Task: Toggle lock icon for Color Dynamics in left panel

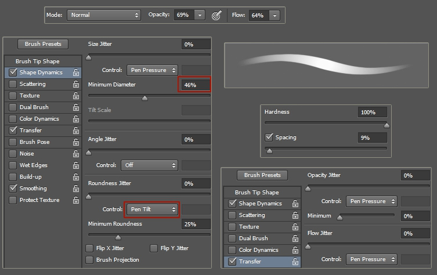Action: pos(76,119)
